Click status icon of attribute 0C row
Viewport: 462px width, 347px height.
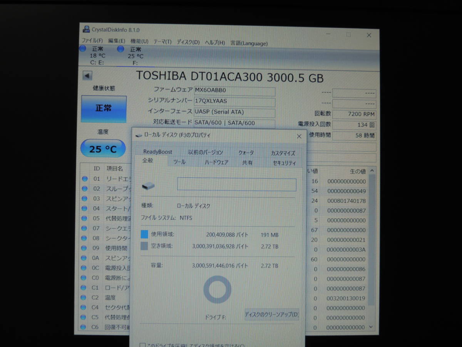(84, 268)
